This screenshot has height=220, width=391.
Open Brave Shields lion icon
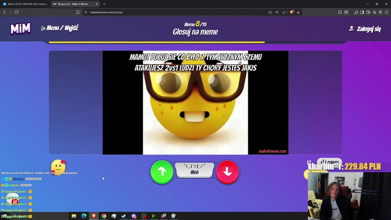click(x=291, y=12)
